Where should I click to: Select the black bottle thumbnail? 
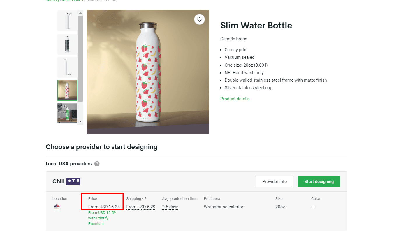pyautogui.click(x=67, y=44)
